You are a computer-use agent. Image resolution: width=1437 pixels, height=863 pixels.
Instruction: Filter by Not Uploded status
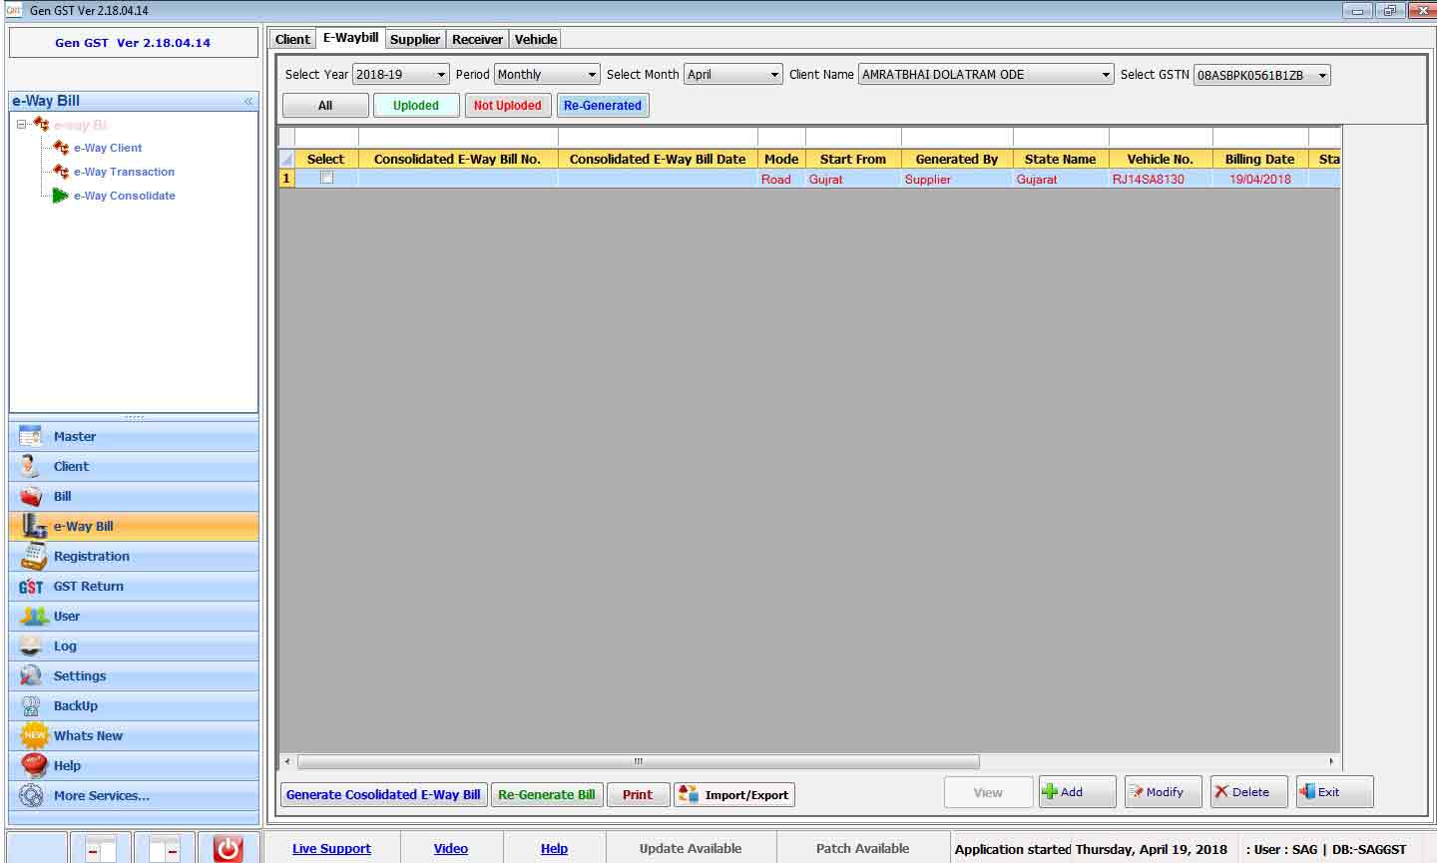(x=507, y=106)
